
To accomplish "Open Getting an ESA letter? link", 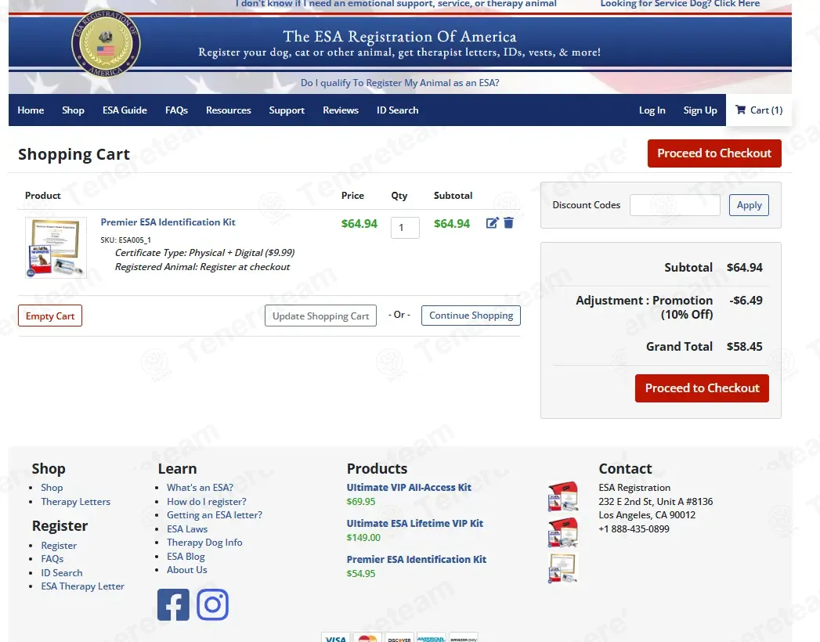I will tap(215, 515).
